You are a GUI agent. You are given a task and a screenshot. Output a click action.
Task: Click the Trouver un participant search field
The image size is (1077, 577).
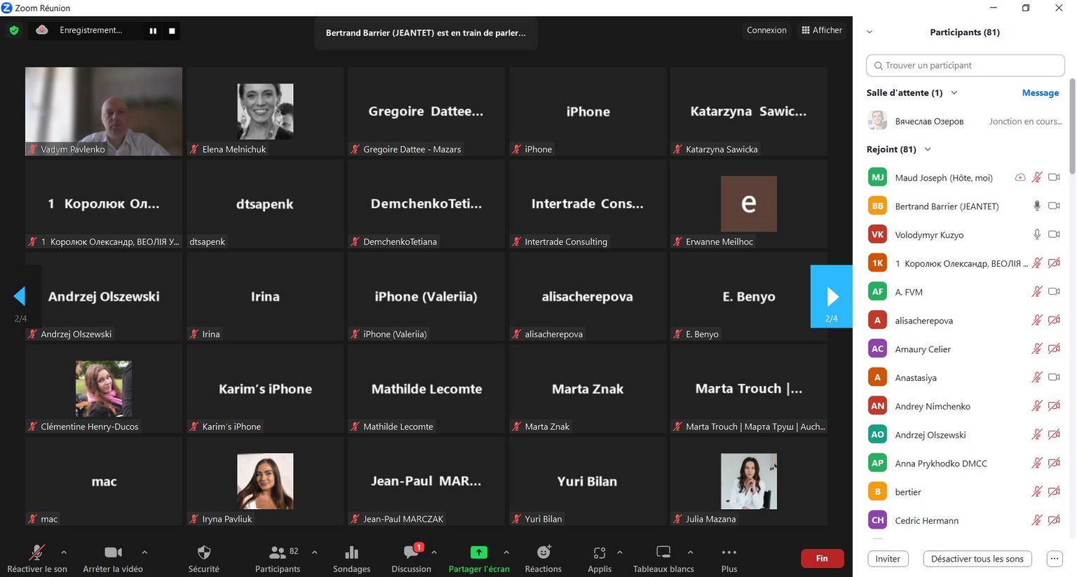965,65
